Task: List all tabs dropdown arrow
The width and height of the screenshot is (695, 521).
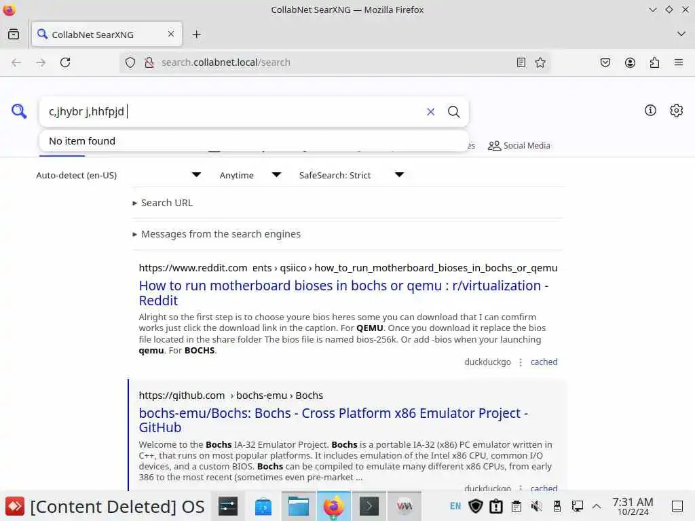Action: [x=681, y=34]
